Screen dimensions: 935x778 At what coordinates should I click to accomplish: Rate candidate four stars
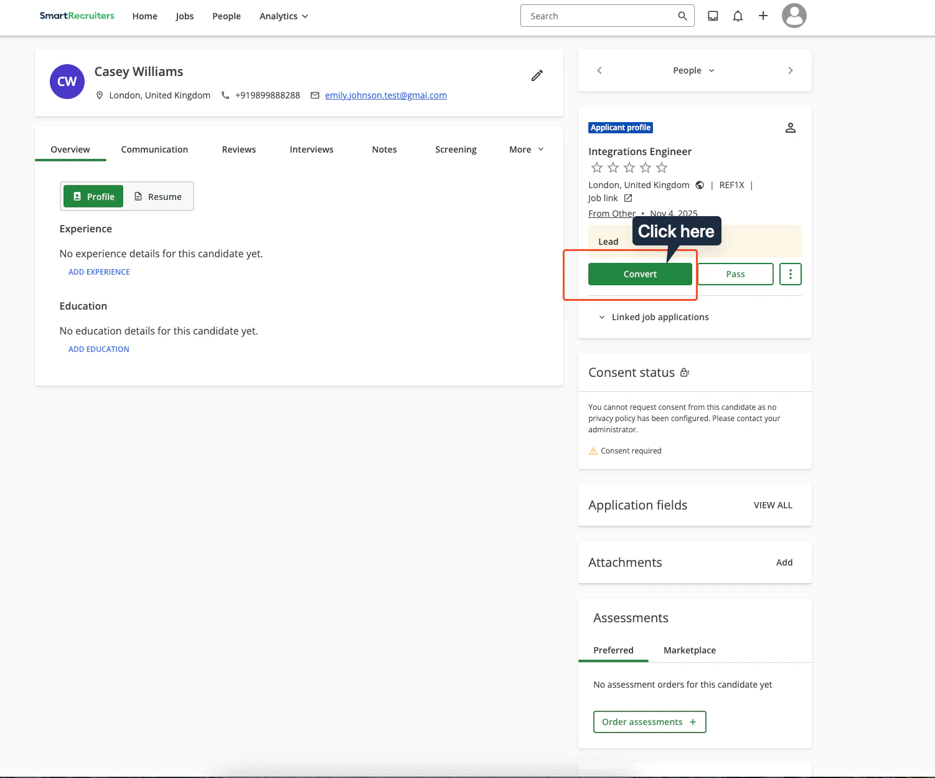646,168
